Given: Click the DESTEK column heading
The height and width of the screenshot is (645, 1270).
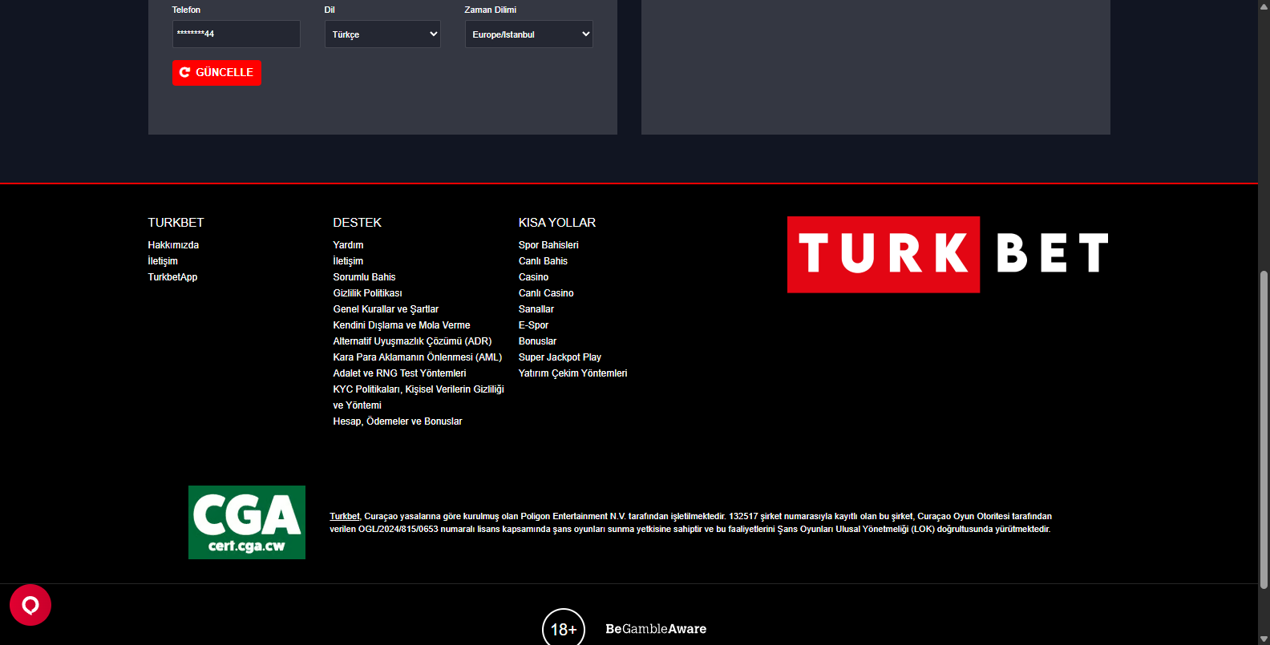Looking at the screenshot, I should tap(358, 223).
